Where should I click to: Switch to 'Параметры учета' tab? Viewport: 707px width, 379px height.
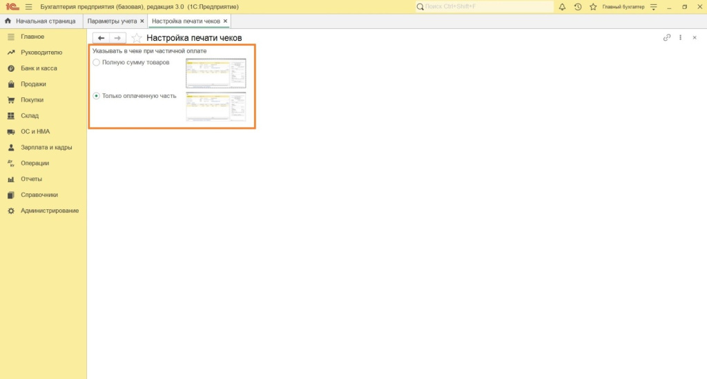point(112,21)
